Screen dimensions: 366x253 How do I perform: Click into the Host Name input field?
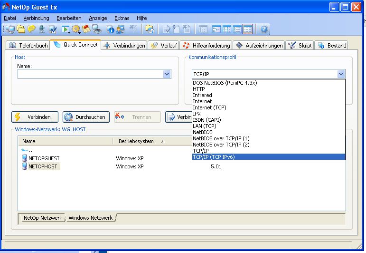click(90, 74)
